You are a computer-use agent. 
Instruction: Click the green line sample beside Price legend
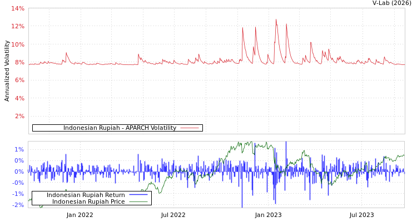(x=138, y=201)
